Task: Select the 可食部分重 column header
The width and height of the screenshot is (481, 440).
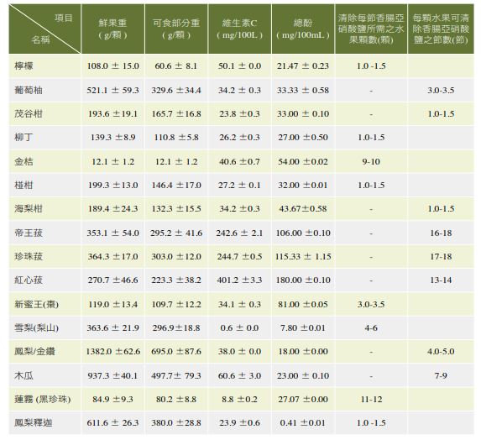Action: (176, 29)
